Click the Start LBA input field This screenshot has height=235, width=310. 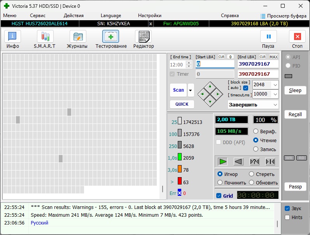point(215,64)
